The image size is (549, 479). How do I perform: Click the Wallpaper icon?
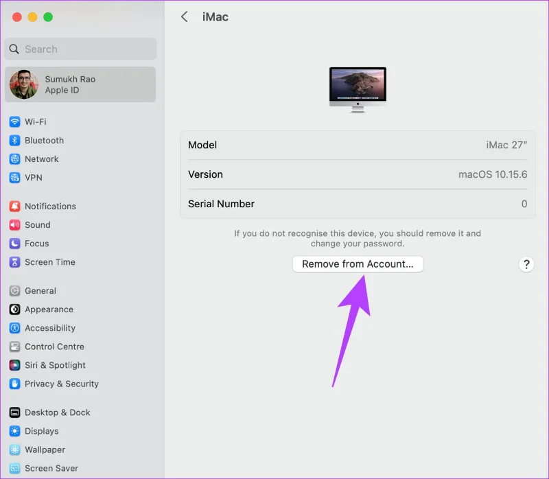14,449
